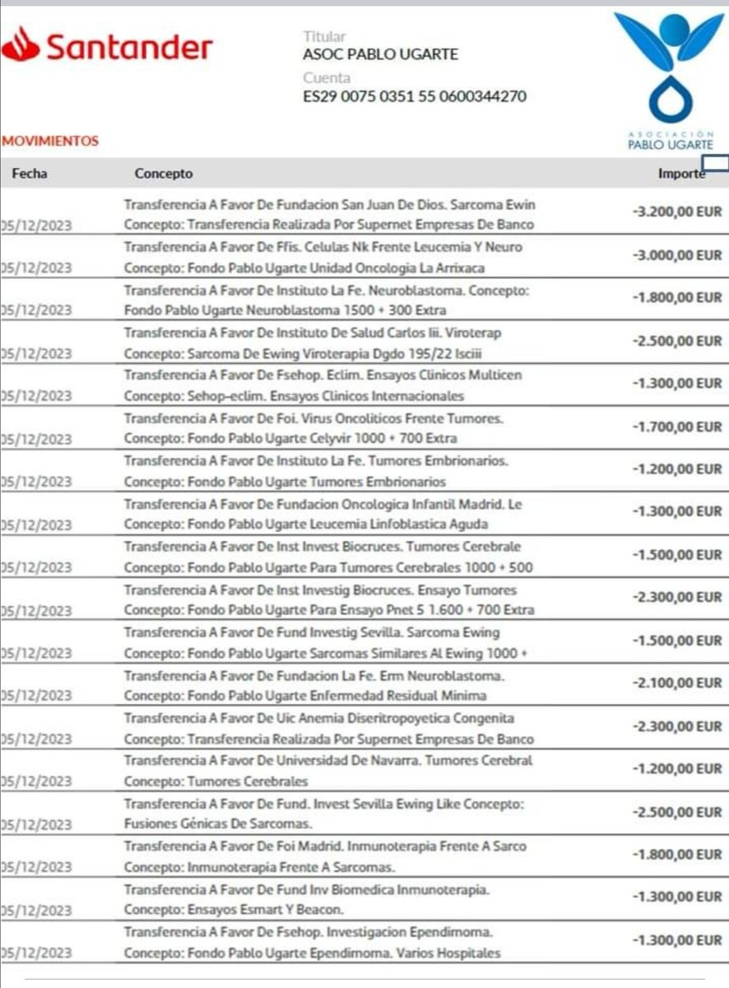Select the account holder name ASOC PABLO UGARTE
The height and width of the screenshot is (988, 729).
(x=381, y=55)
